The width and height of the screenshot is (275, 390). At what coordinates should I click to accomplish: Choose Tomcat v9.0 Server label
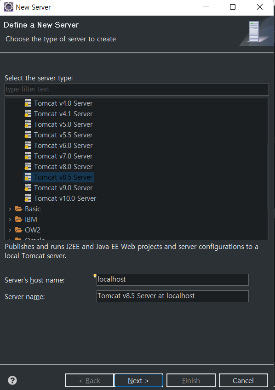click(63, 188)
